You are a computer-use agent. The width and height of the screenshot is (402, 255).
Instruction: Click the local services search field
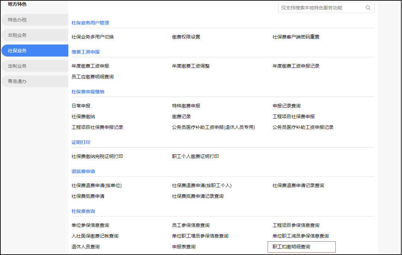(320, 8)
